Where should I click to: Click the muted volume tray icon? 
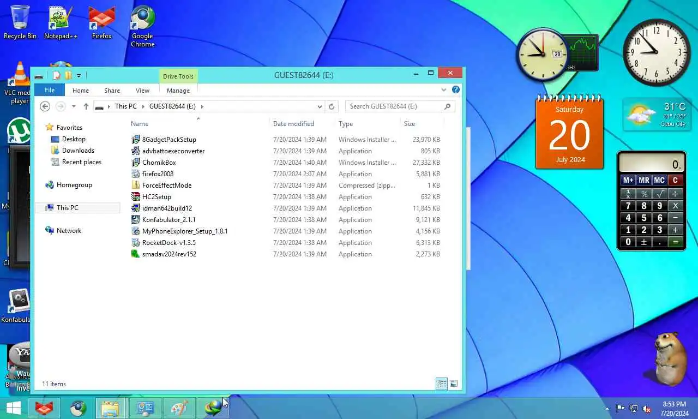point(647,409)
